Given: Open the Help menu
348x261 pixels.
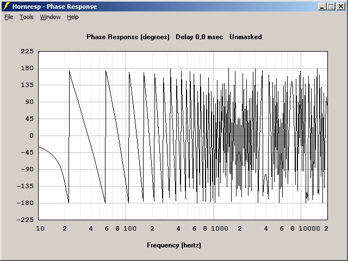Looking at the screenshot, I should [x=73, y=17].
